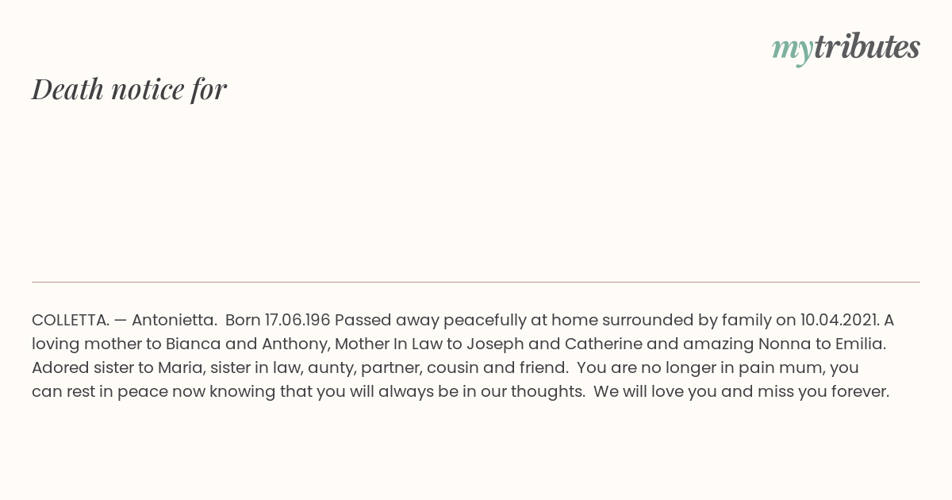Click the name Bianca

pyautogui.click(x=191, y=344)
